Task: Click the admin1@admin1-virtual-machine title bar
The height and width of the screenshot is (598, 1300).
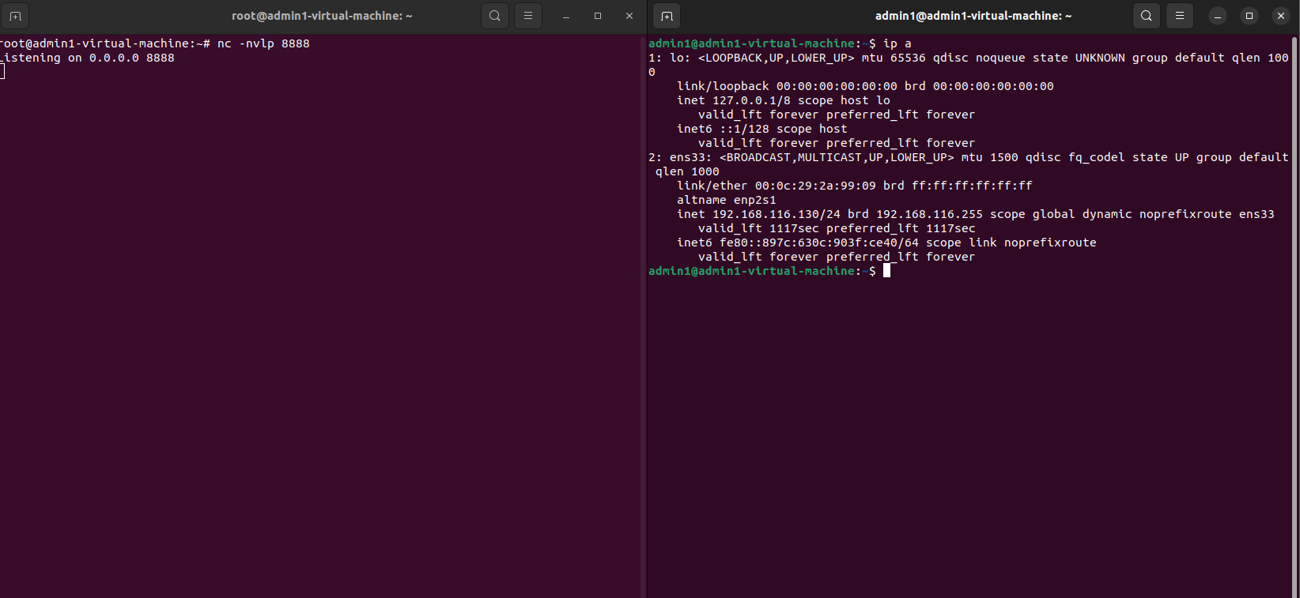Action: 973,16
